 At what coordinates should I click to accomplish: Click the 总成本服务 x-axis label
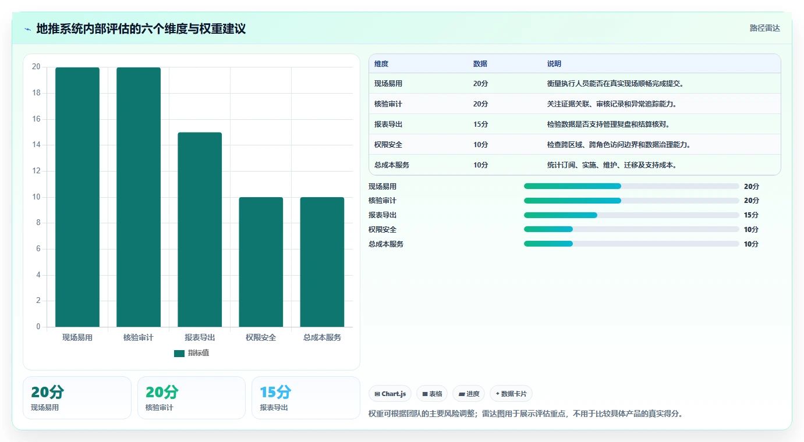tap(322, 337)
